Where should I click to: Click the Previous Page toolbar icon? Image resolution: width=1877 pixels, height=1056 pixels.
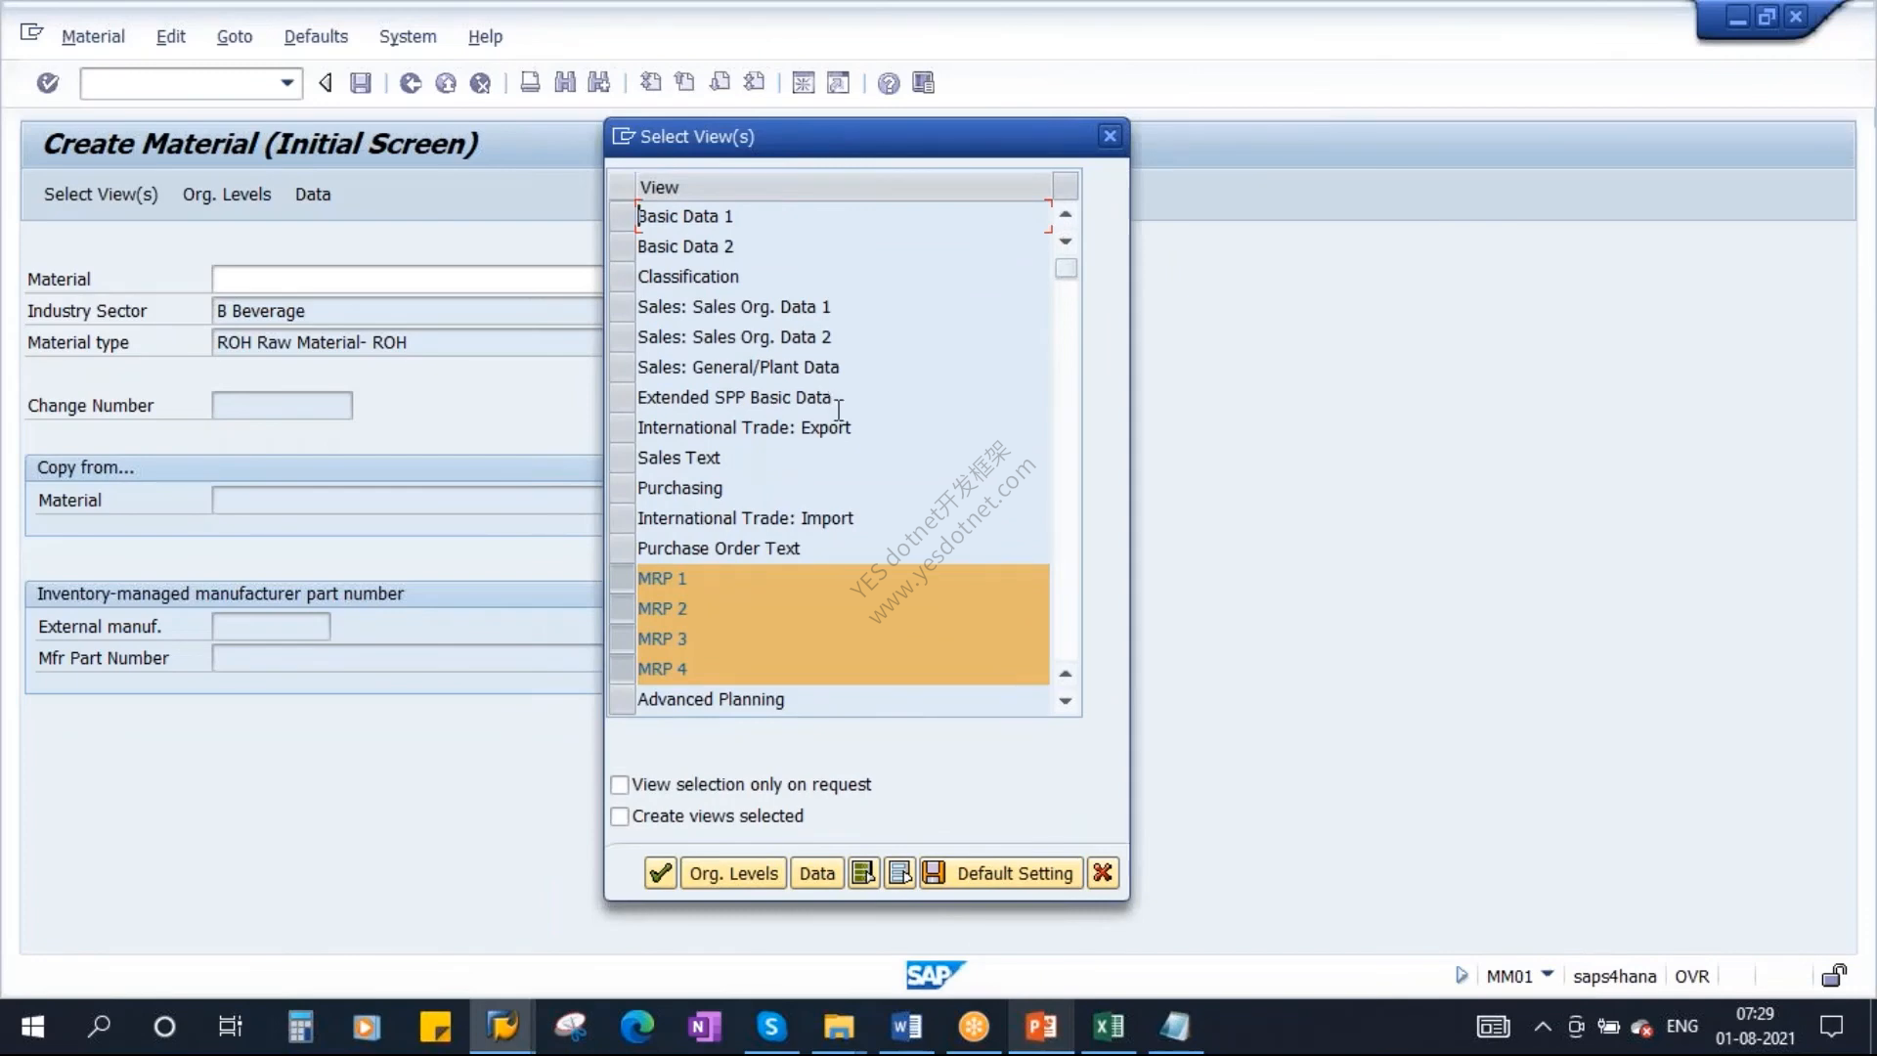click(x=684, y=83)
